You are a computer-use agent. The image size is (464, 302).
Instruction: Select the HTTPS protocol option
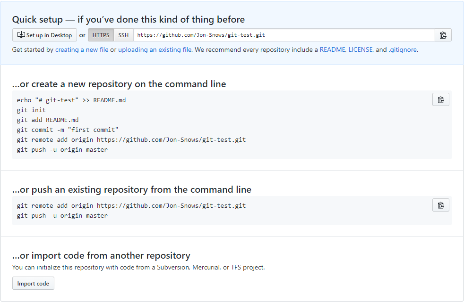[x=101, y=35]
